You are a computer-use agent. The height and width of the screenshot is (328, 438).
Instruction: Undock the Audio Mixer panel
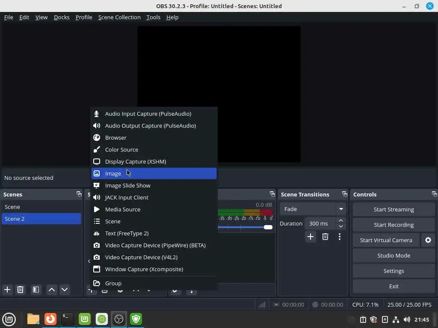pos(272,194)
